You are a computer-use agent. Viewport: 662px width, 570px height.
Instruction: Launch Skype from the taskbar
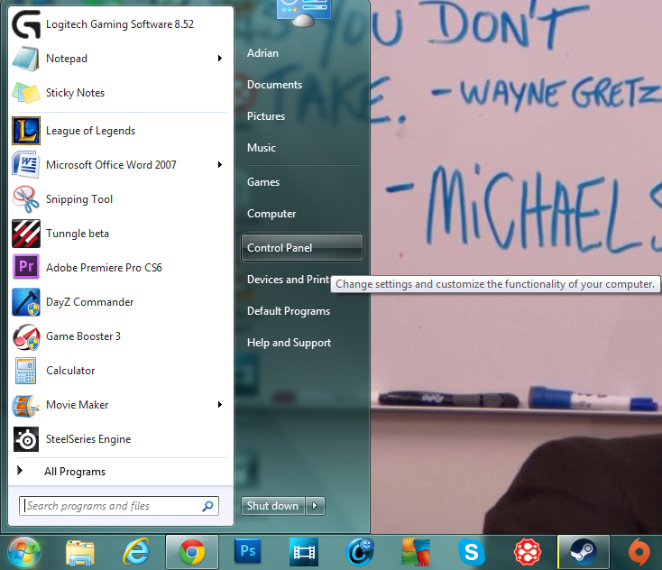(472, 552)
